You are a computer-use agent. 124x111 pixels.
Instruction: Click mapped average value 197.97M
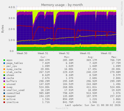tap(92, 96)
